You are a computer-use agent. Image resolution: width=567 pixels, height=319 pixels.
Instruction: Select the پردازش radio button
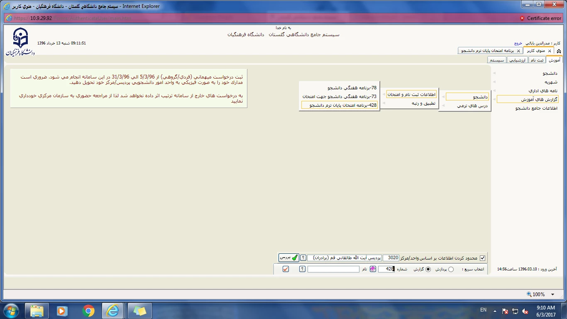pos(451,269)
